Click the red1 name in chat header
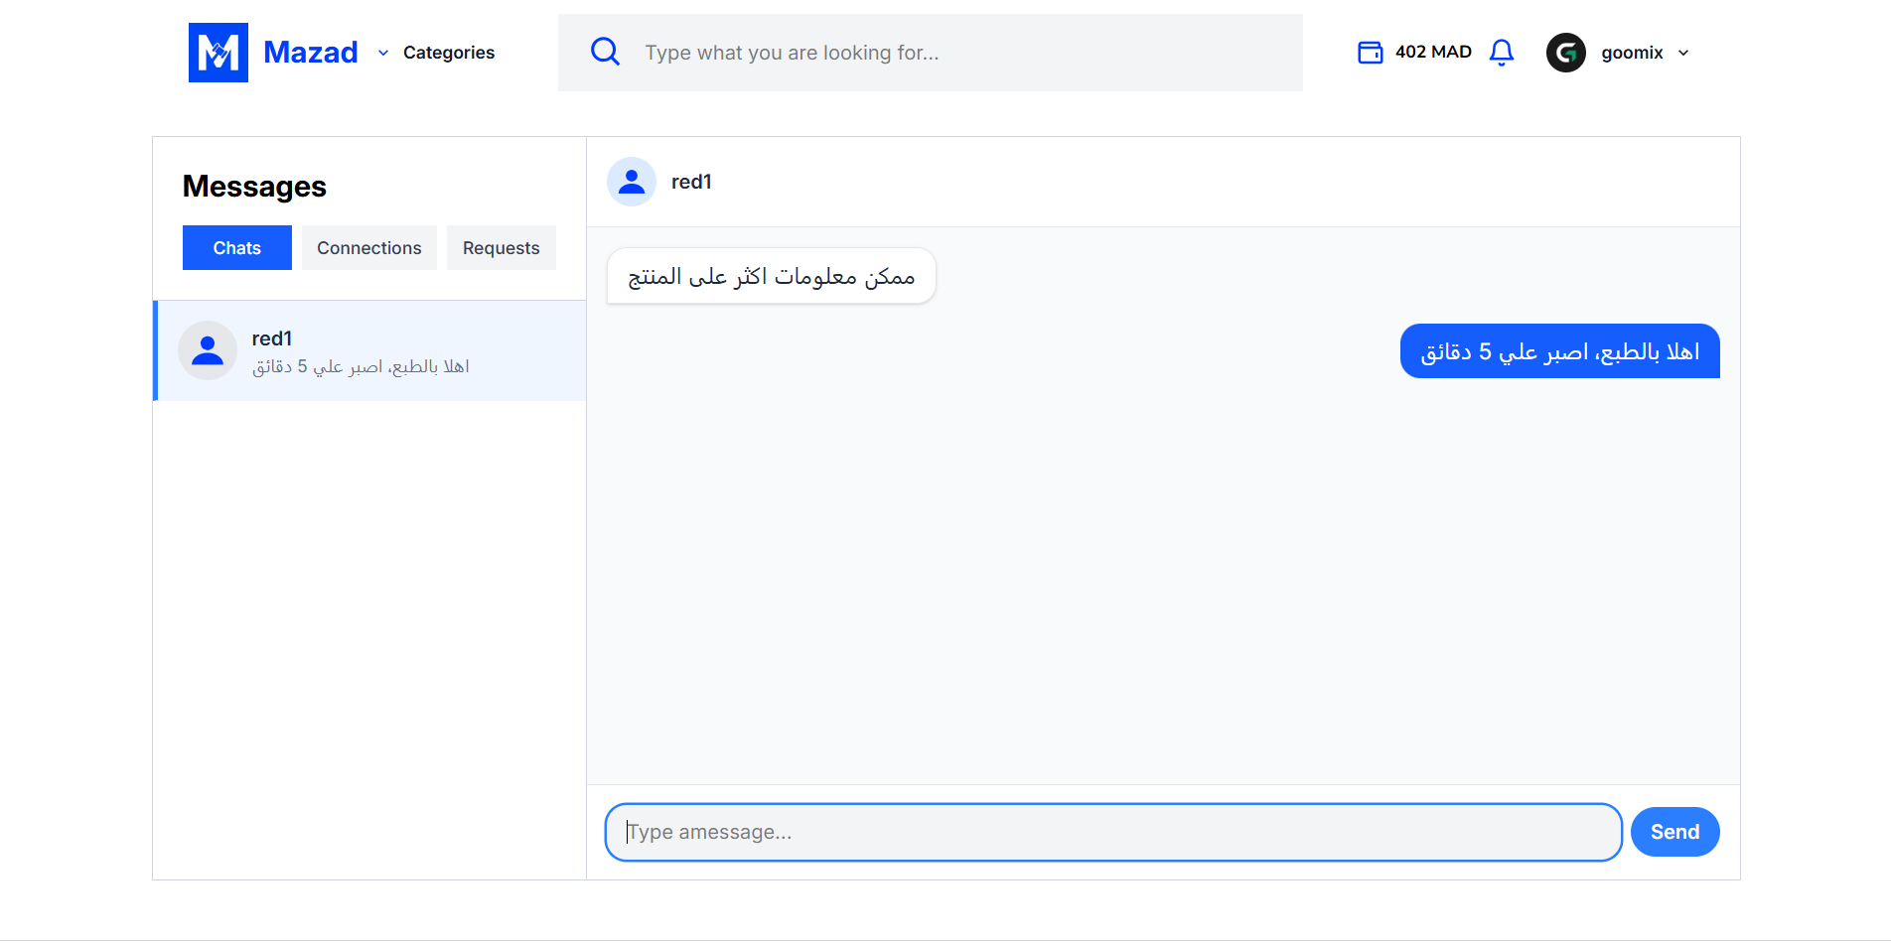 691,182
